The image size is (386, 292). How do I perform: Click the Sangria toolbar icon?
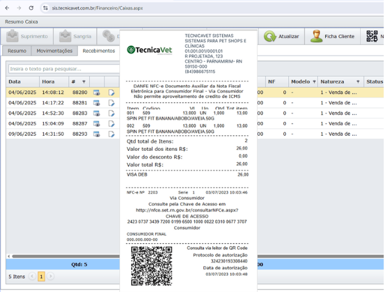click(x=65, y=36)
